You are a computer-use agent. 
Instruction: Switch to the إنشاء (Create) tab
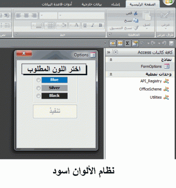(115, 4)
